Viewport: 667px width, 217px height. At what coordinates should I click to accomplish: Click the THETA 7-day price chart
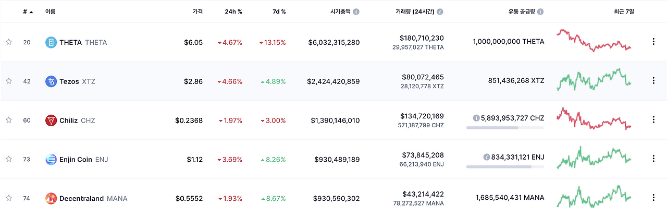point(594,41)
